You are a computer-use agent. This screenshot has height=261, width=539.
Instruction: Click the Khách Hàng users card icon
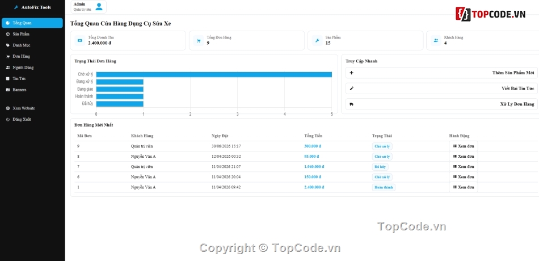click(x=436, y=41)
